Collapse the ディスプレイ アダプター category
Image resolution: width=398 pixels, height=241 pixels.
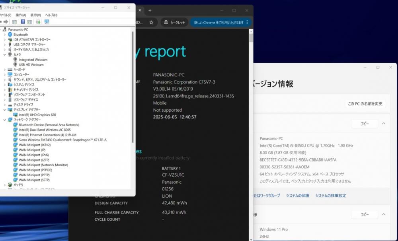coord(4,110)
